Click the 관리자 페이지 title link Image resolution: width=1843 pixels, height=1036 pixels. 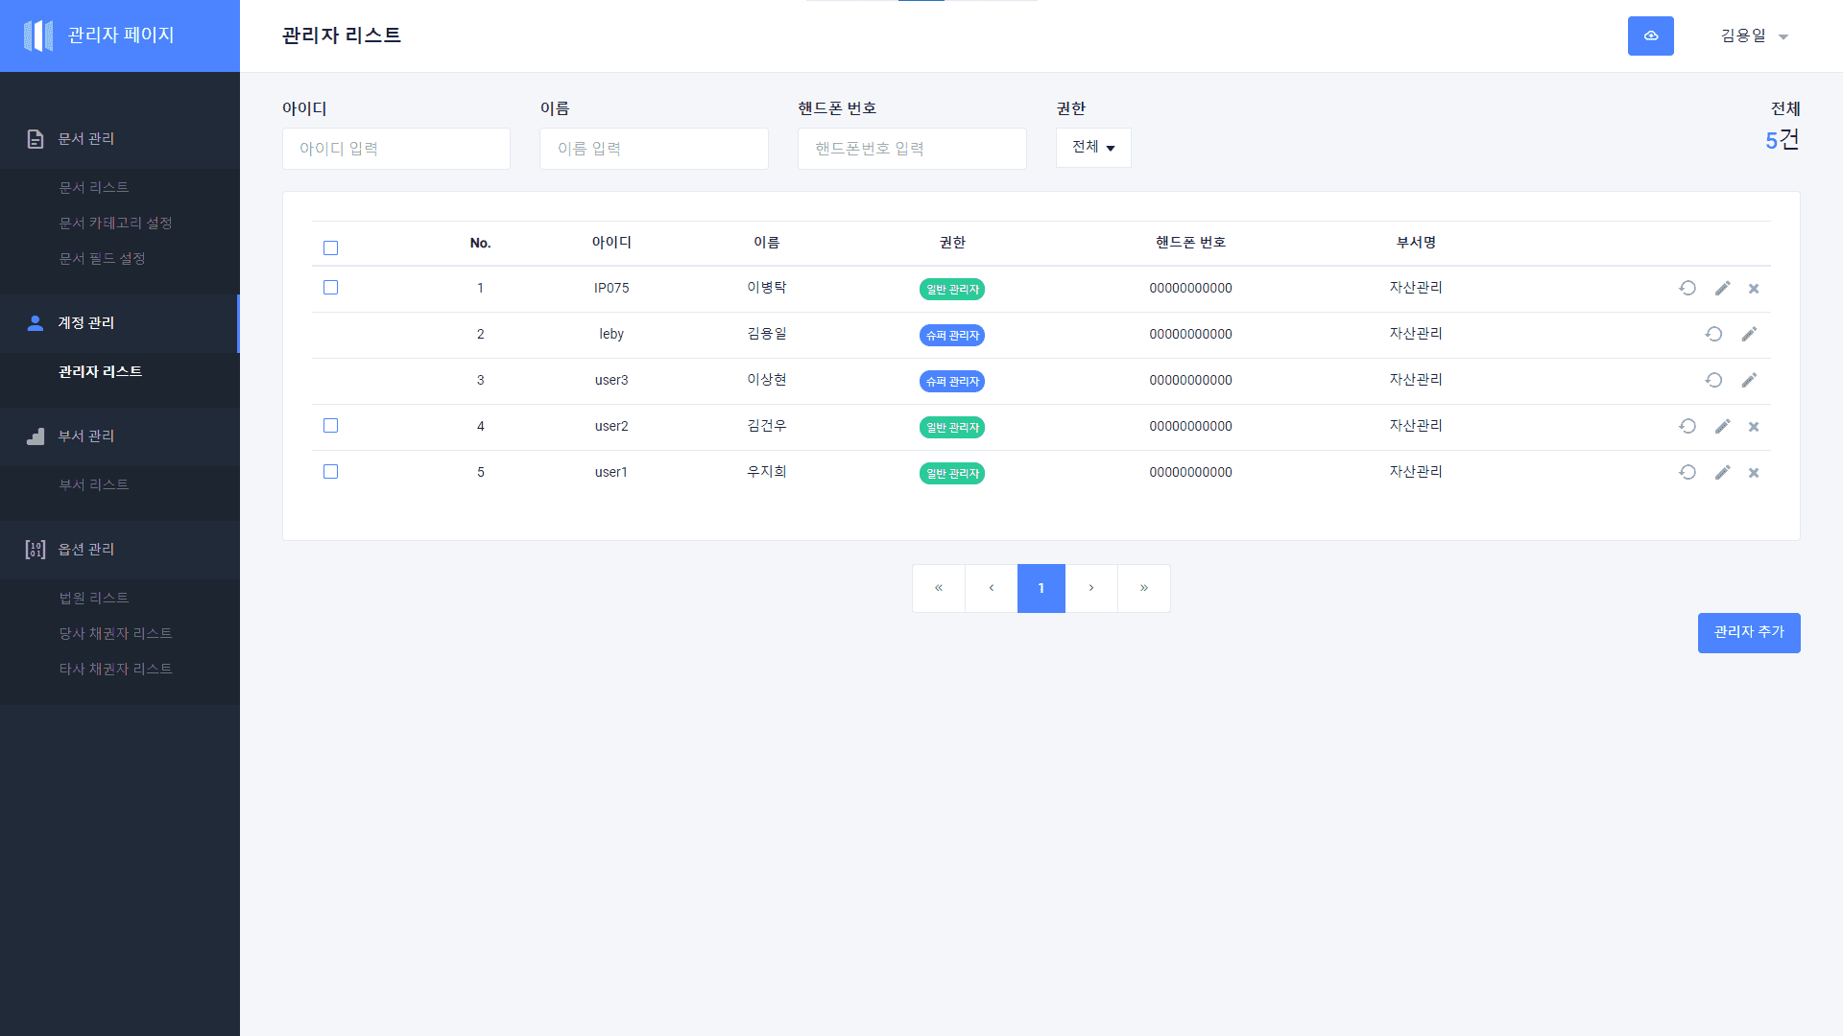click(121, 35)
